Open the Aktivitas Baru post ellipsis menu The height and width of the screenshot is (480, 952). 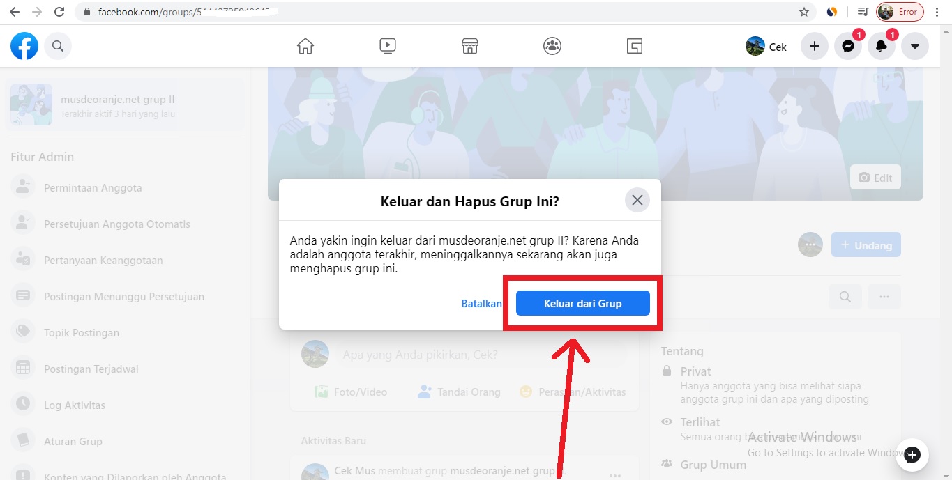tap(615, 474)
